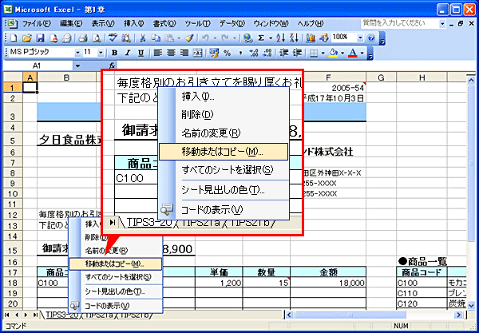Click the 質問を入力してください help search box

[400, 23]
